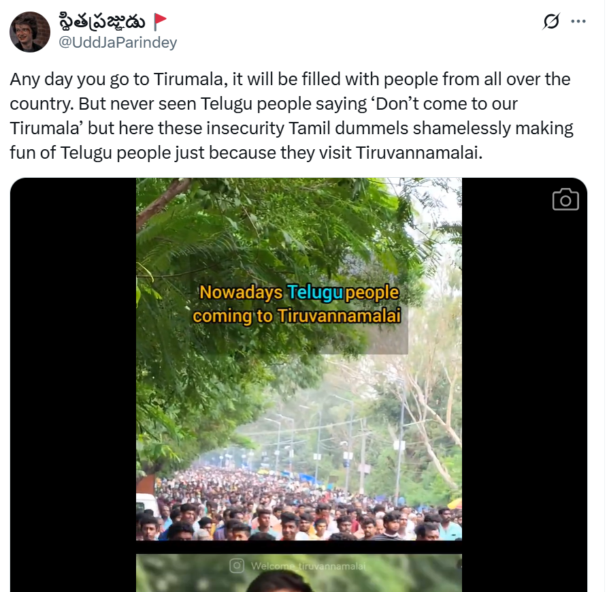The image size is (609, 592).
Task: Open the three-dot more options menu
Action: coord(578,21)
